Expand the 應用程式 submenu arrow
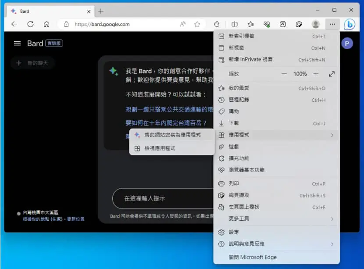The width and height of the screenshot is (364, 269). pyautogui.click(x=332, y=135)
